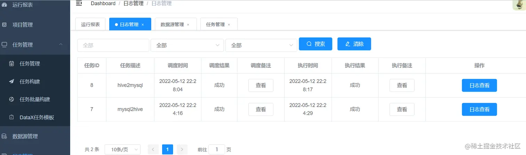
Task: Click the mysql2hive description cell
Action: [130, 109]
